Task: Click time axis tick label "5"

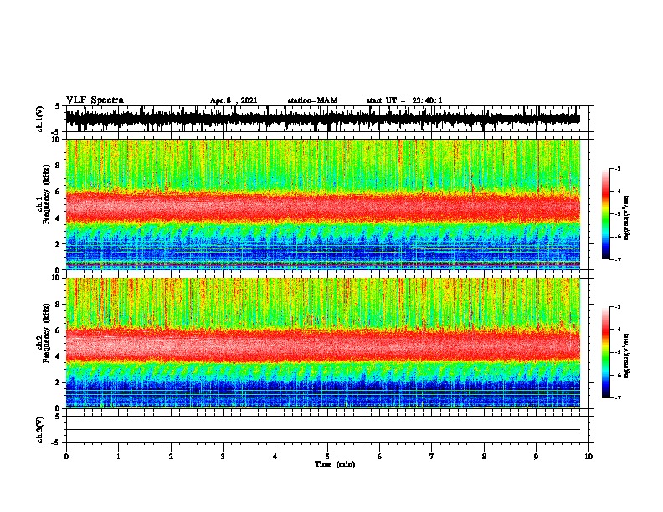Action: coord(327,457)
